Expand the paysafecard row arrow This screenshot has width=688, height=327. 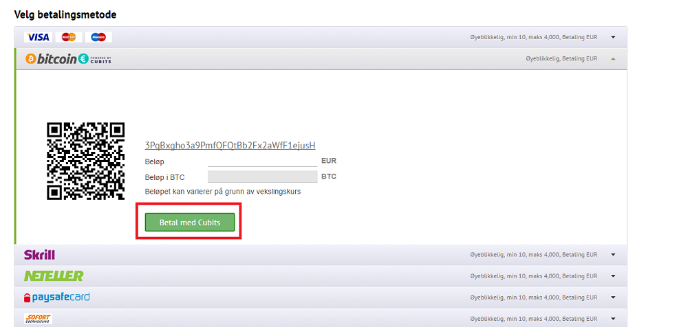[x=614, y=297]
